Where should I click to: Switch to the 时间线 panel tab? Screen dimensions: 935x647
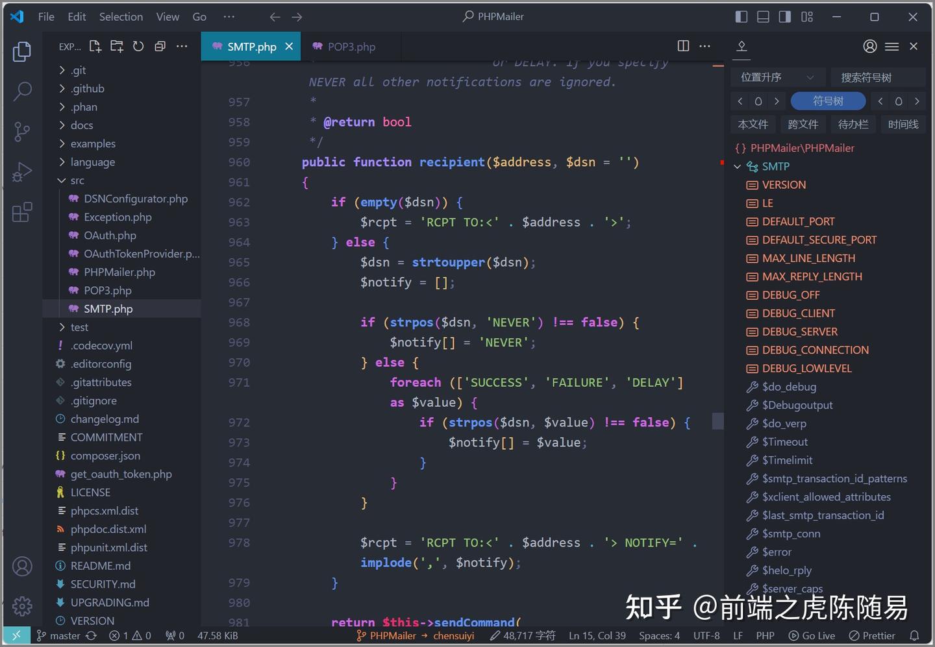[x=903, y=124]
